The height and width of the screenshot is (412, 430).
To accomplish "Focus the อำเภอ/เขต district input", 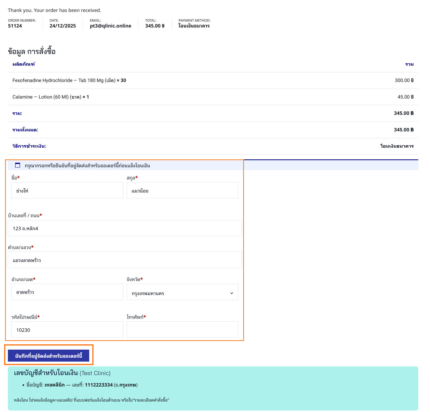I will [x=67, y=292].
